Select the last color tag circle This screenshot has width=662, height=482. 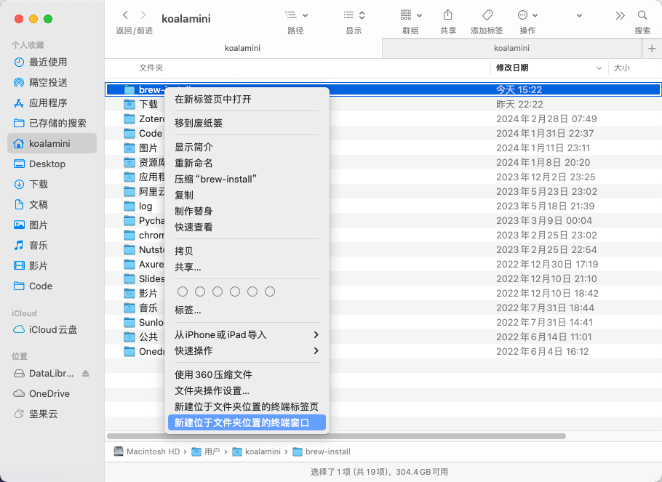(270, 292)
